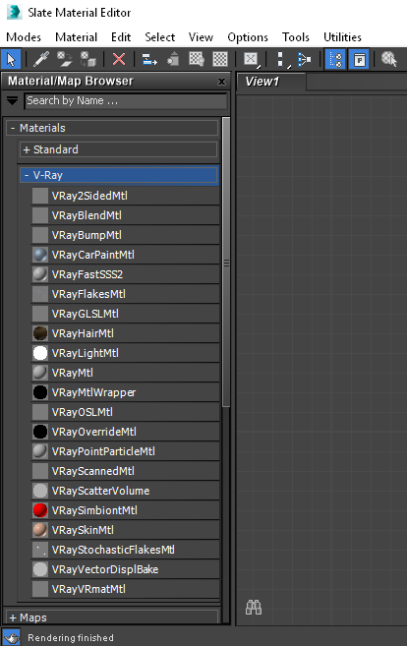Select VRayOverrideMtl material
The image size is (407, 646).
tap(125, 432)
